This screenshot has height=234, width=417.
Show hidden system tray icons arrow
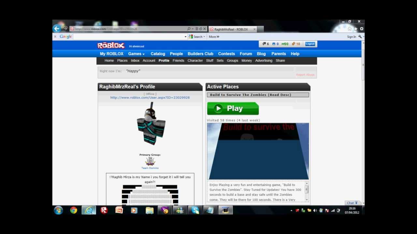coord(291,211)
